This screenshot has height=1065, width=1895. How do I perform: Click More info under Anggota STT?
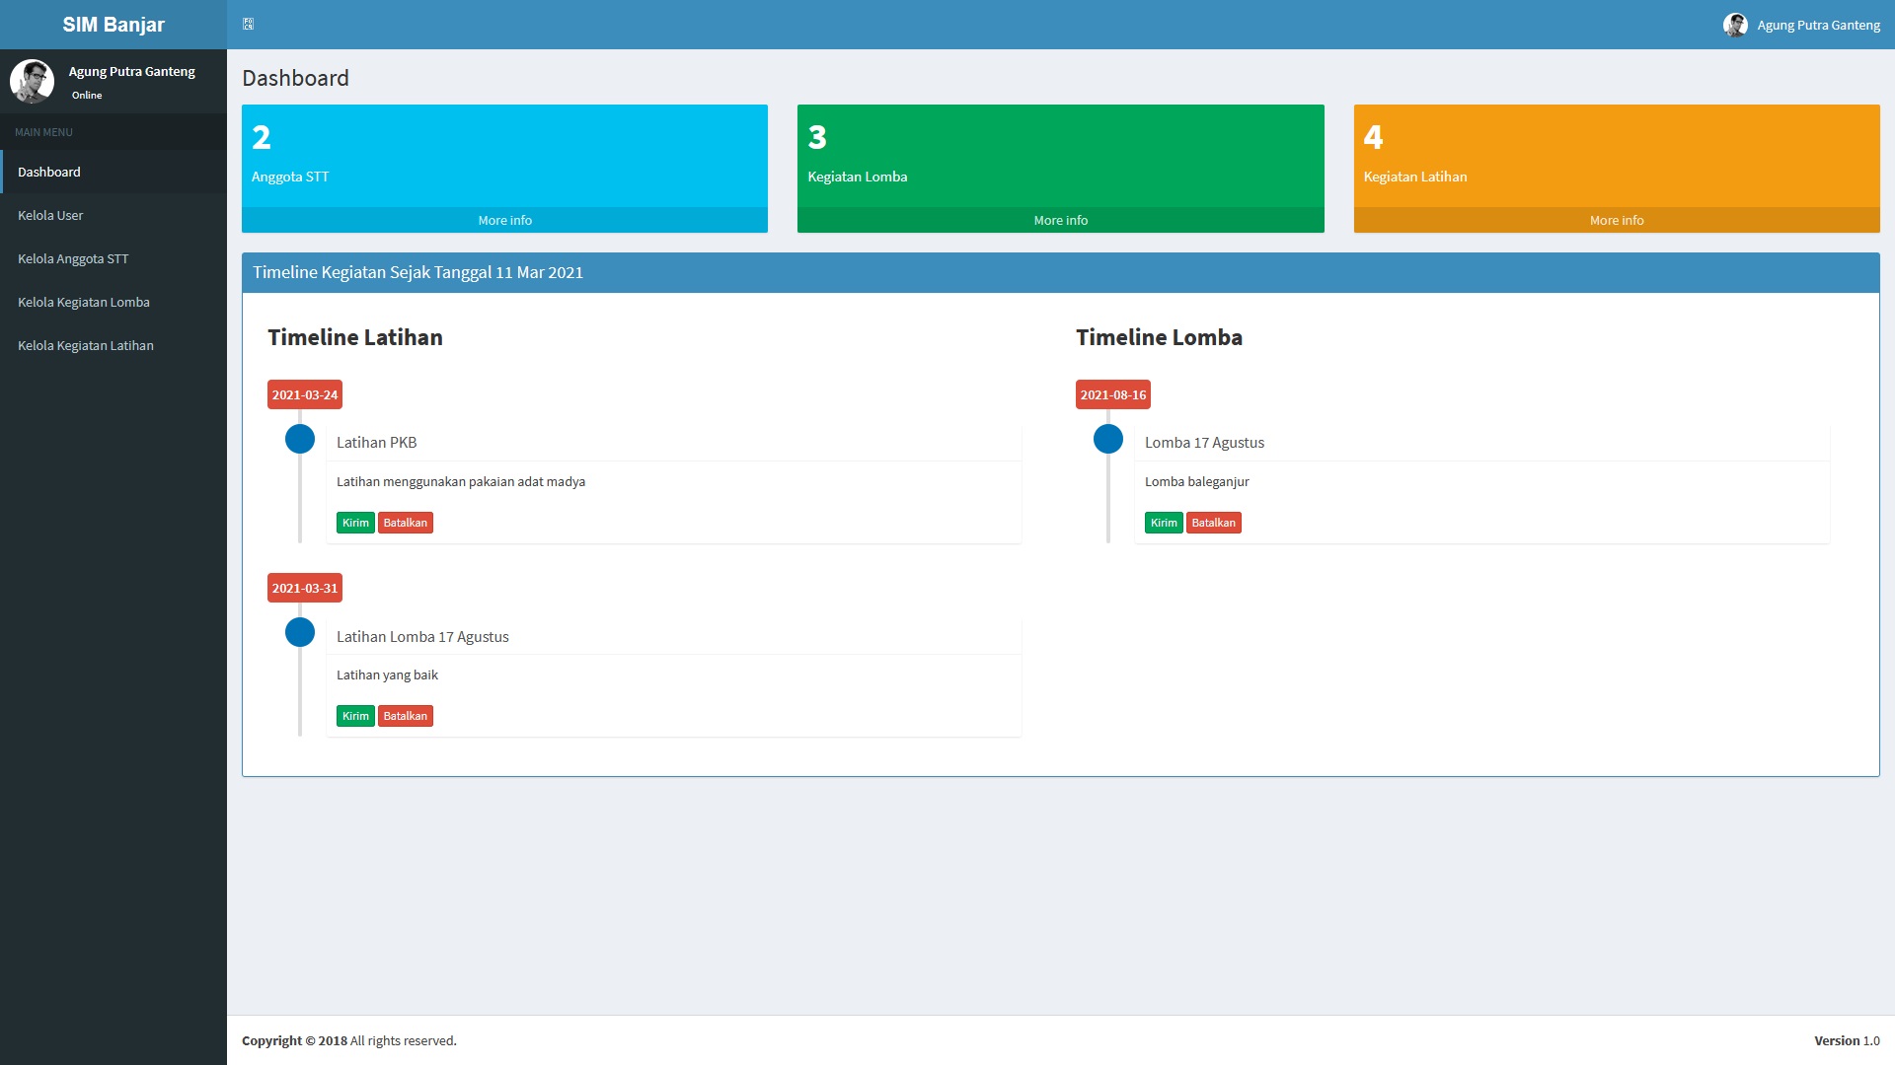pos(504,220)
